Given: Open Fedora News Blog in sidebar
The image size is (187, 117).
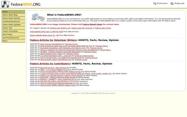Looking at the screenshot, I should (x=13, y=15).
